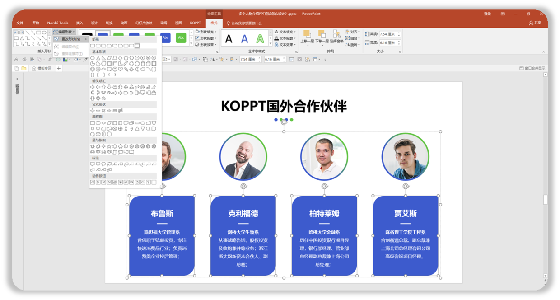The width and height of the screenshot is (560, 300).
Task: Expand the 形状轮廓 dropdown
Action: (206, 38)
